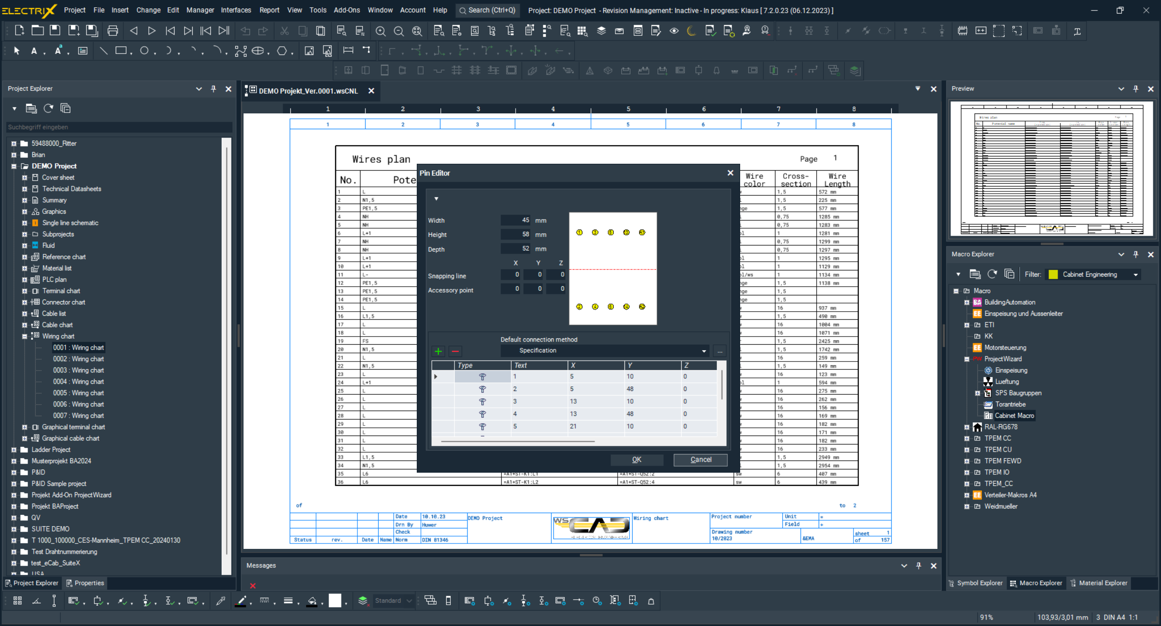Click the eye visibility toolbar icon

tap(674, 31)
